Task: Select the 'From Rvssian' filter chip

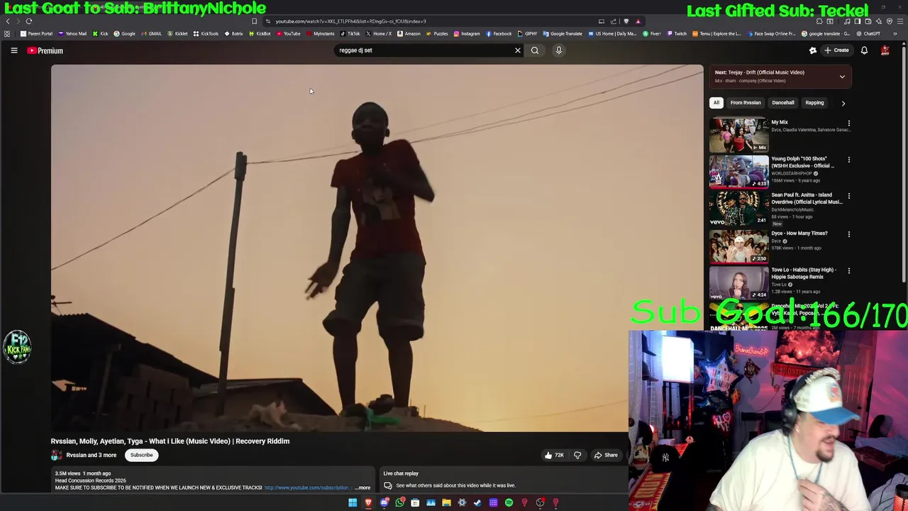Action: pyautogui.click(x=746, y=103)
